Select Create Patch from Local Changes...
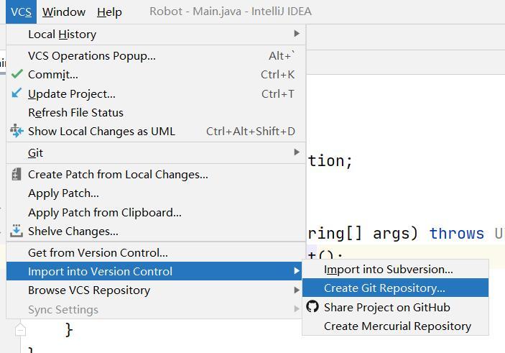 [156, 175]
